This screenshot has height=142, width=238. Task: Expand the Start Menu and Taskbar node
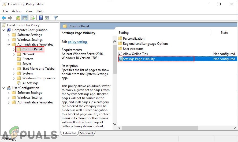pyautogui.click(x=14, y=69)
